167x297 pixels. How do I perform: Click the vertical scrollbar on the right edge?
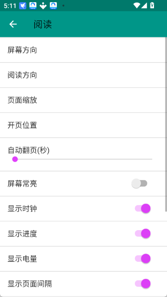tap(166, 125)
